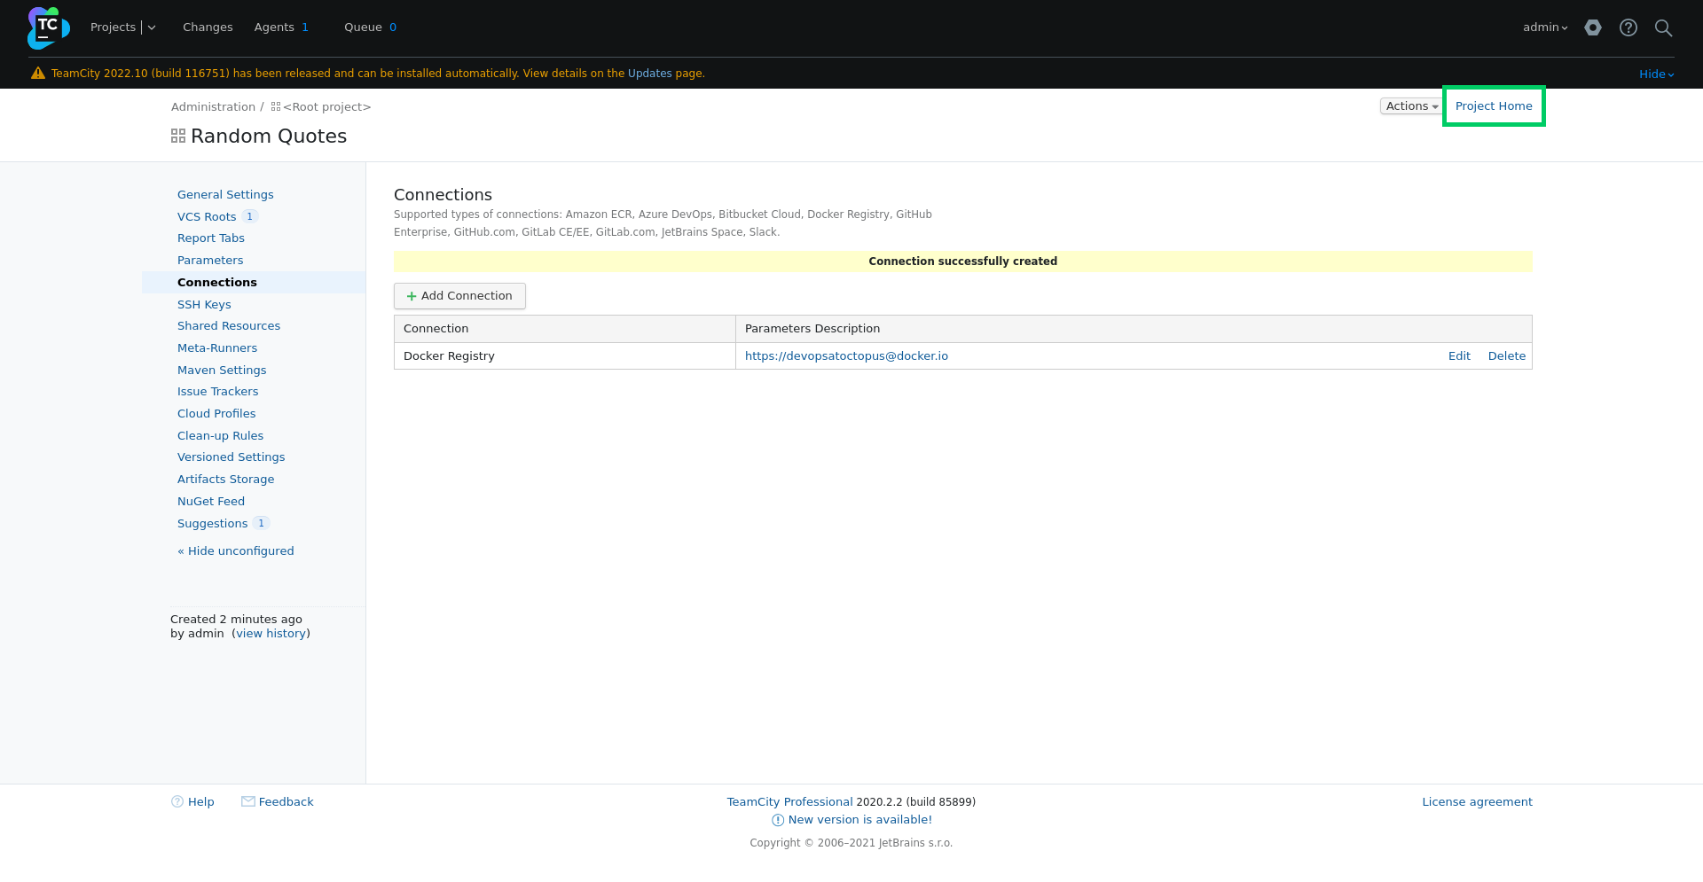Image resolution: width=1703 pixels, height=882 pixels.
Task: Delete the Docker Registry connection
Action: (1507, 356)
